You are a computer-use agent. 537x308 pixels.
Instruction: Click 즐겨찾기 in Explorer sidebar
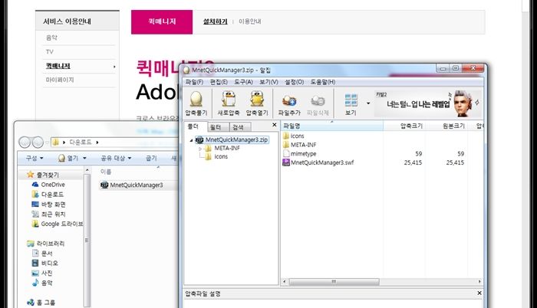pos(43,175)
